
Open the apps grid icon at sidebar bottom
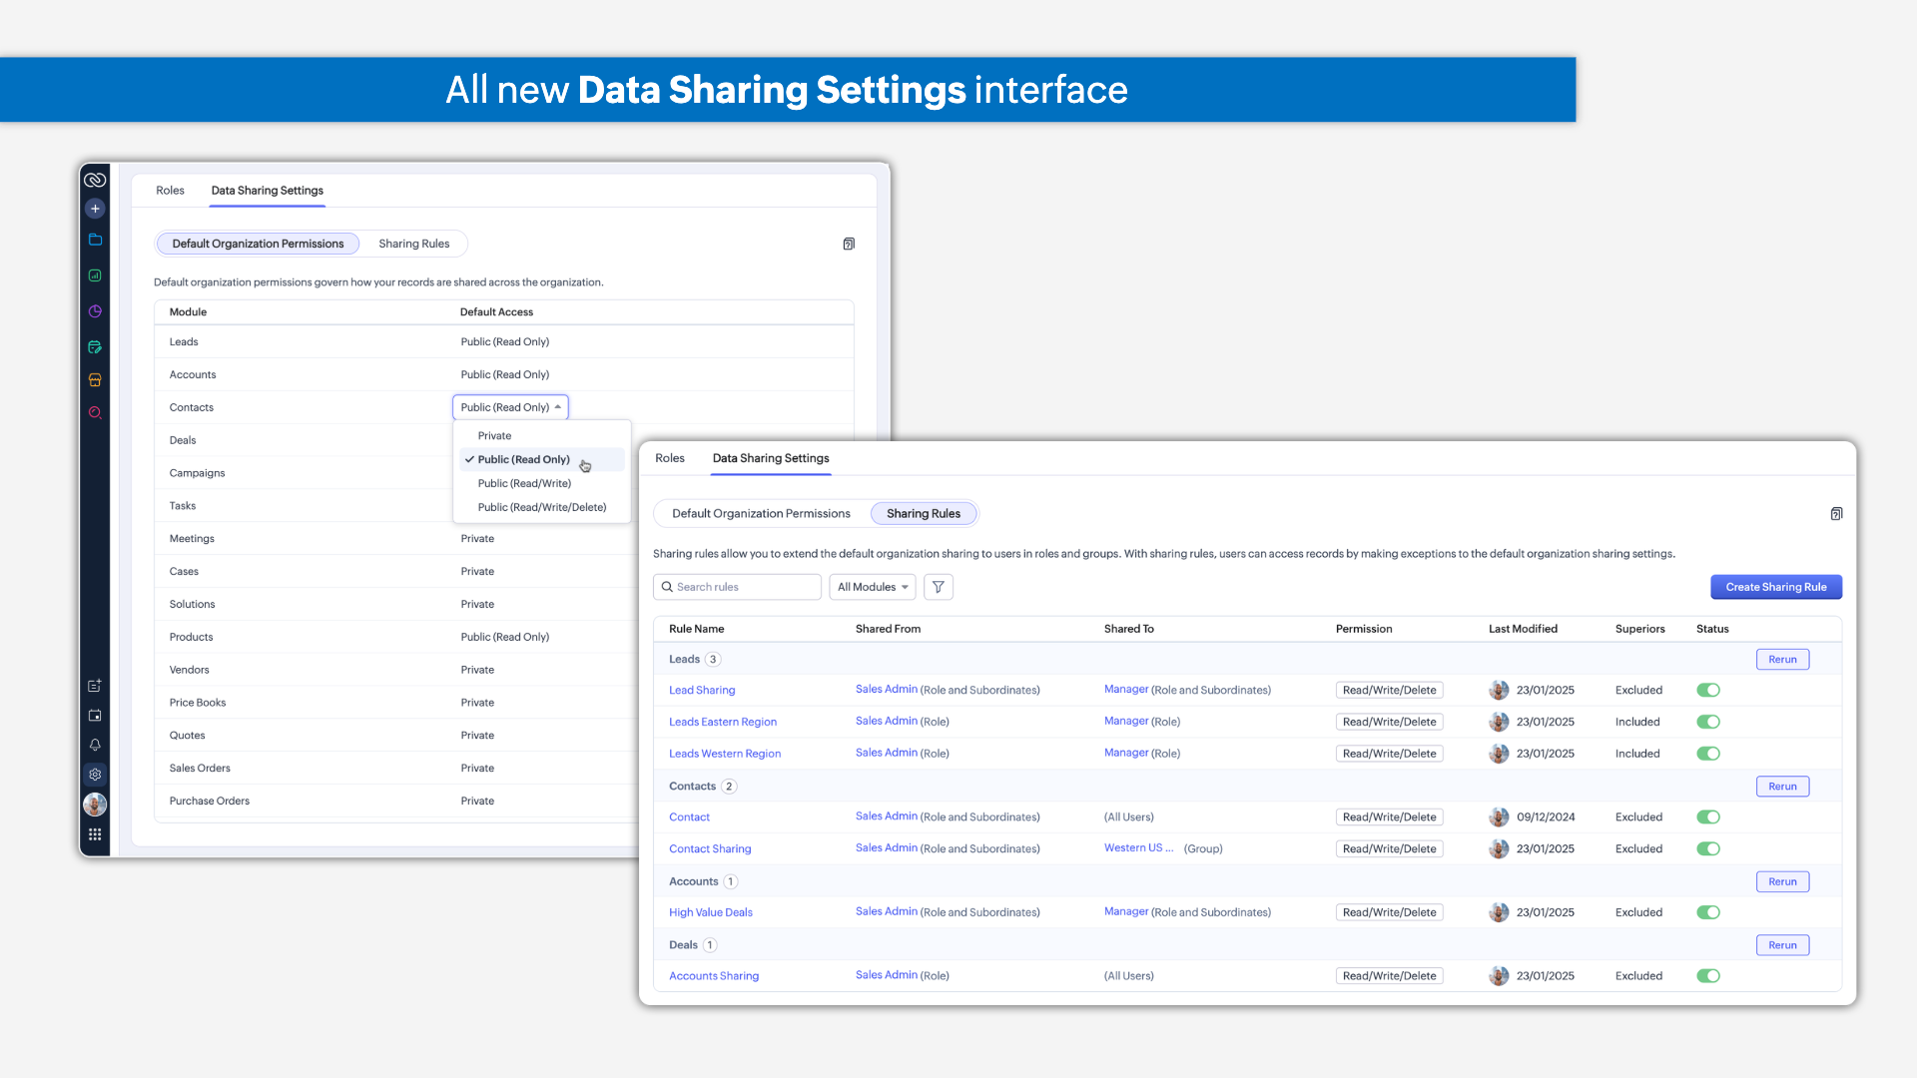(95, 834)
